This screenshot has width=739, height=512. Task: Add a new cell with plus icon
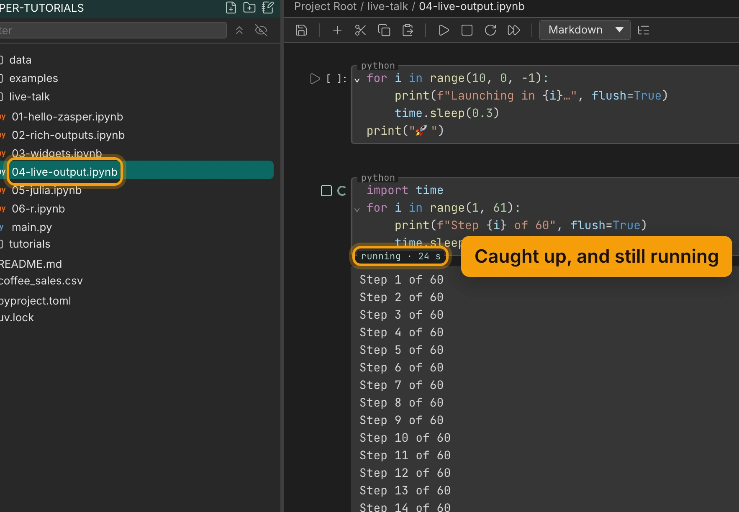tap(337, 30)
